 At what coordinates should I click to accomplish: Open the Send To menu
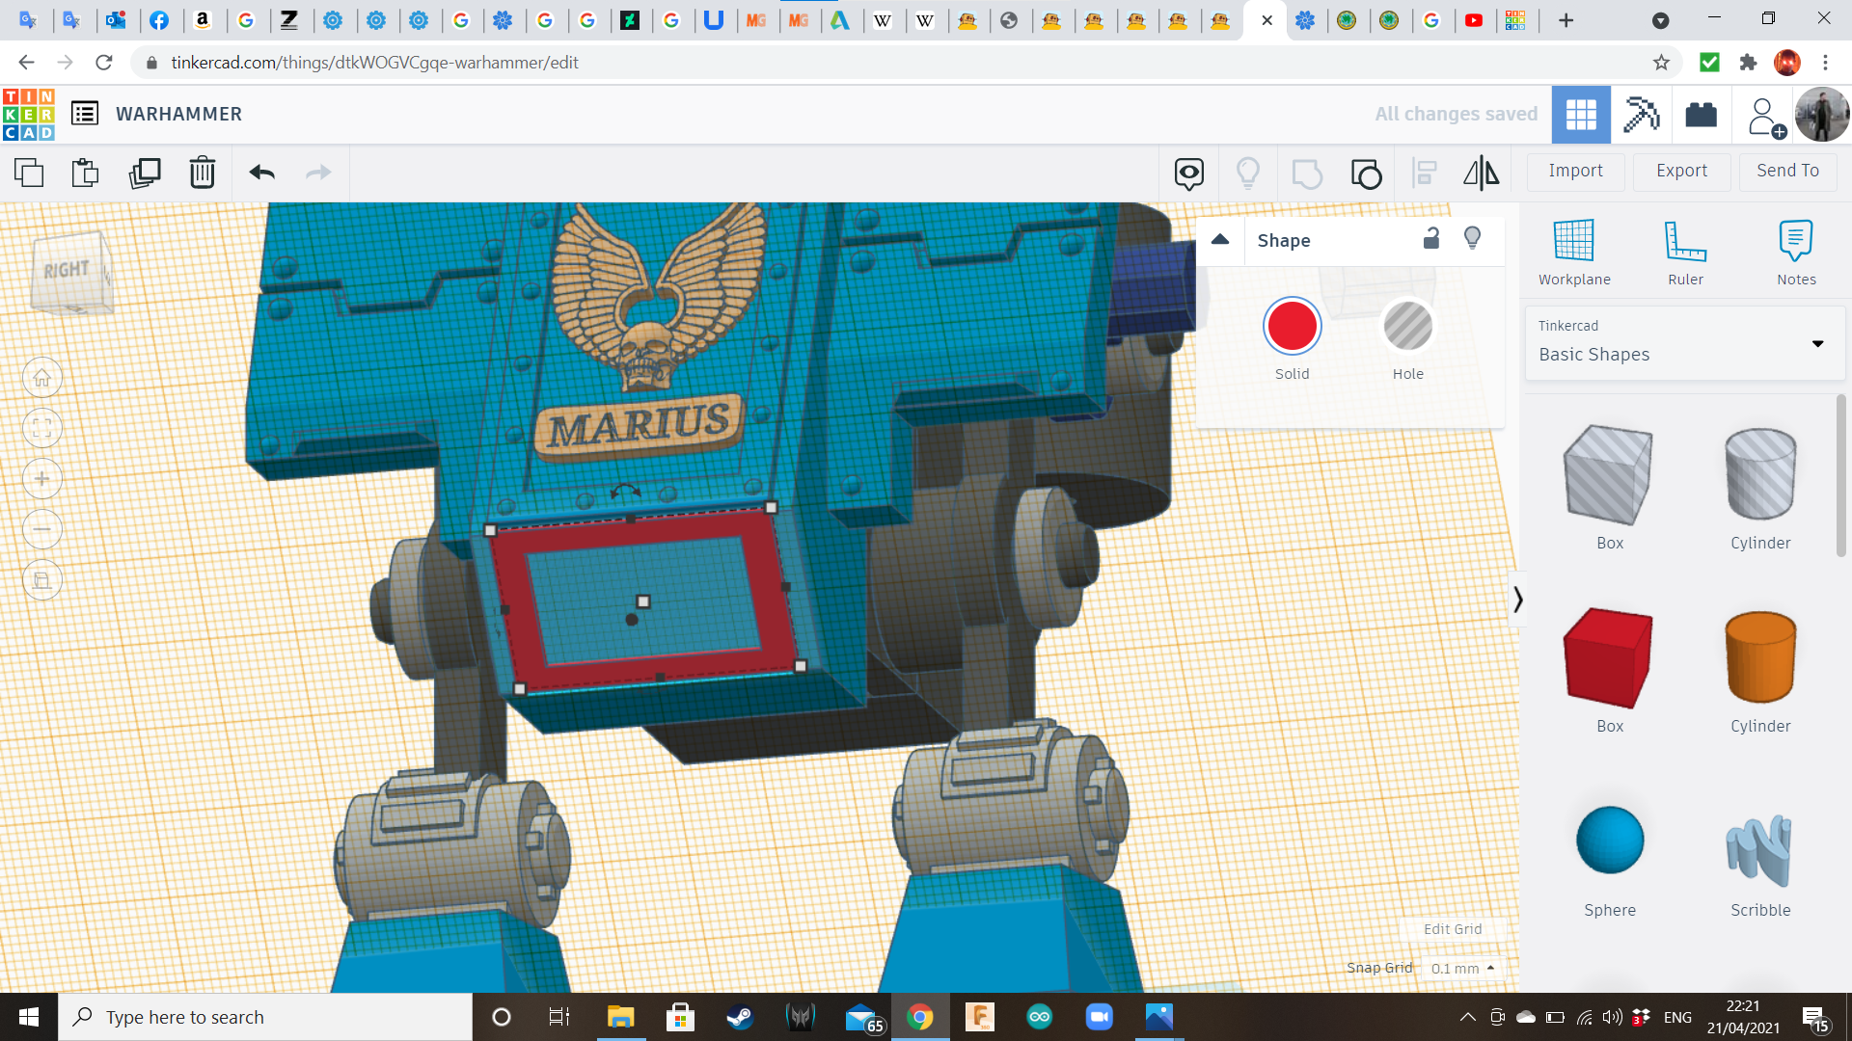point(1787,172)
